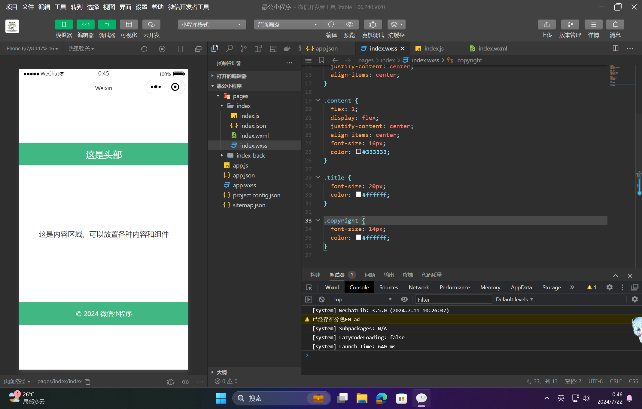
Task: Expand the index-back folder
Action: click(251, 155)
